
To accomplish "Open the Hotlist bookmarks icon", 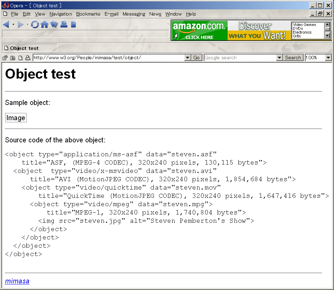I will (54, 24).
